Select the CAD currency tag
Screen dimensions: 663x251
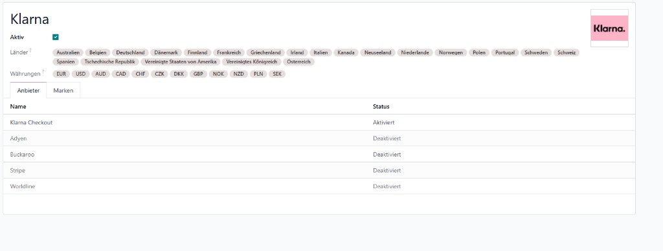point(121,74)
